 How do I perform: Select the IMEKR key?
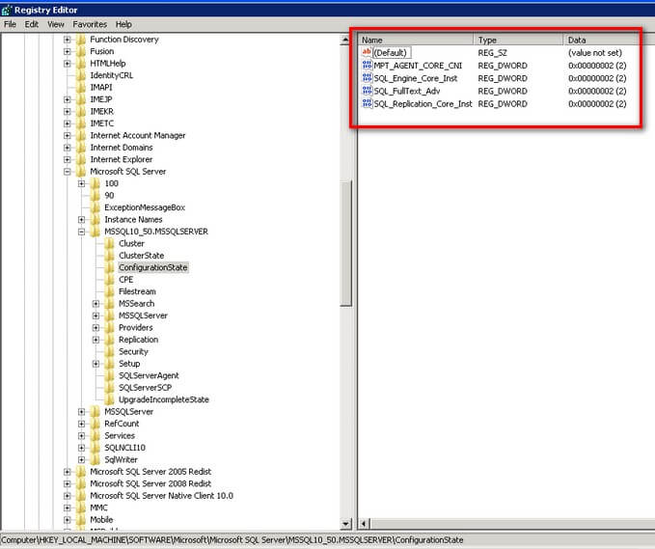(x=102, y=112)
